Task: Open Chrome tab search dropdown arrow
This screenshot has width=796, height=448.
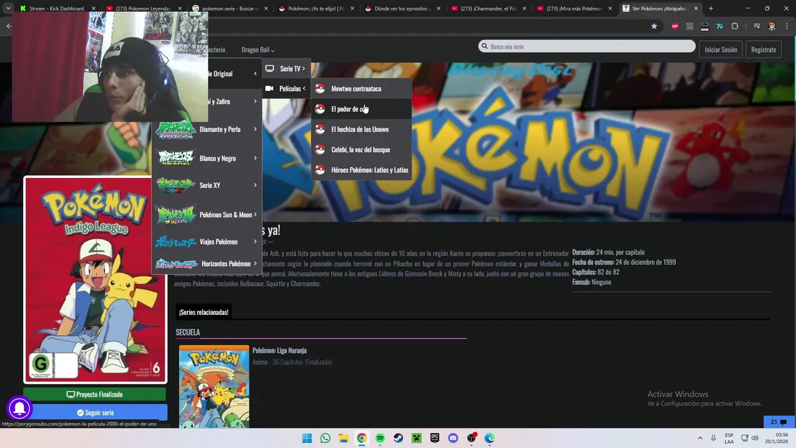Action: [x=8, y=8]
